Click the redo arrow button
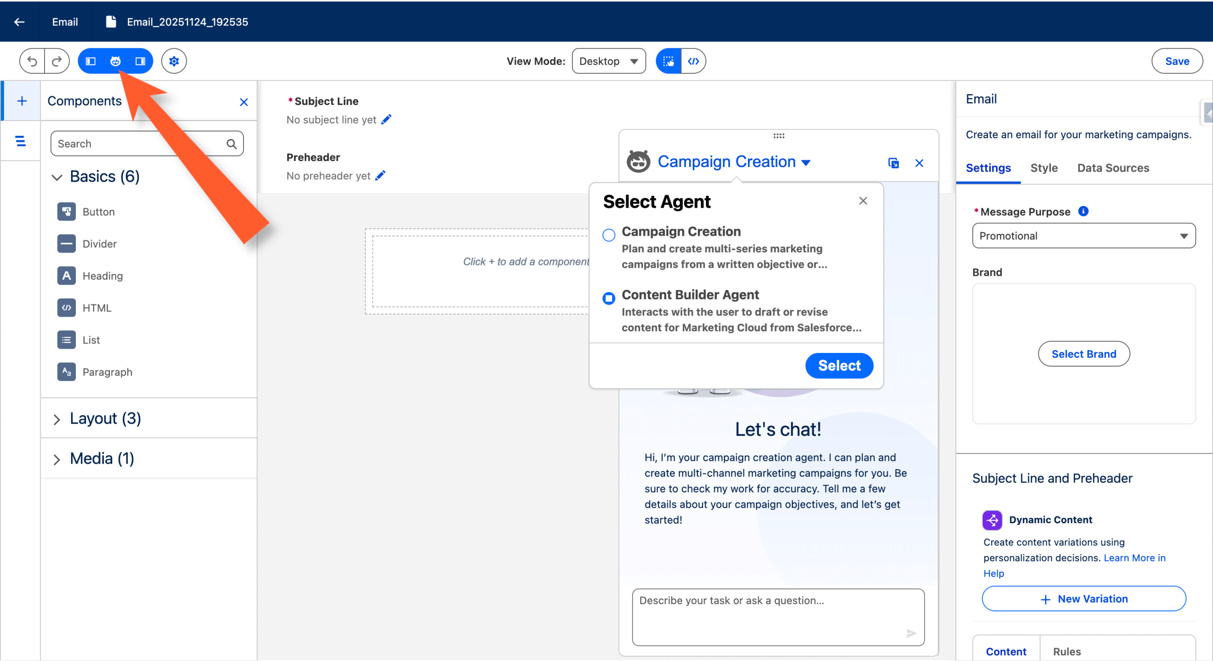The image size is (1213, 661). 57,61
